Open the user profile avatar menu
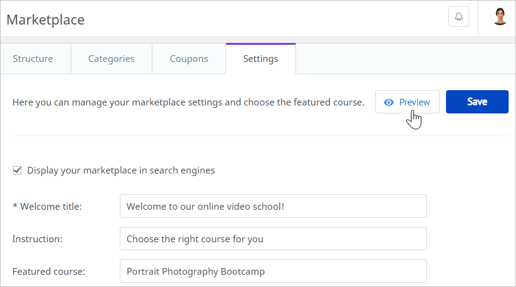The height and width of the screenshot is (287, 516). tap(500, 17)
